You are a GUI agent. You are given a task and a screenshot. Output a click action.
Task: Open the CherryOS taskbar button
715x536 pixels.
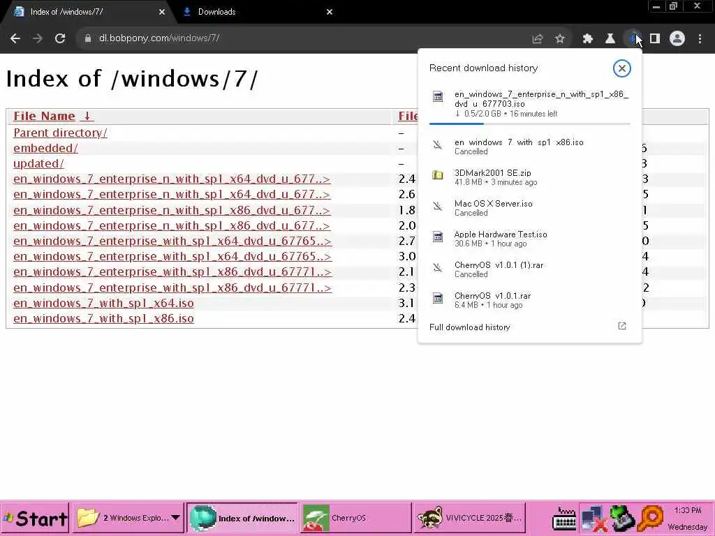click(x=355, y=518)
